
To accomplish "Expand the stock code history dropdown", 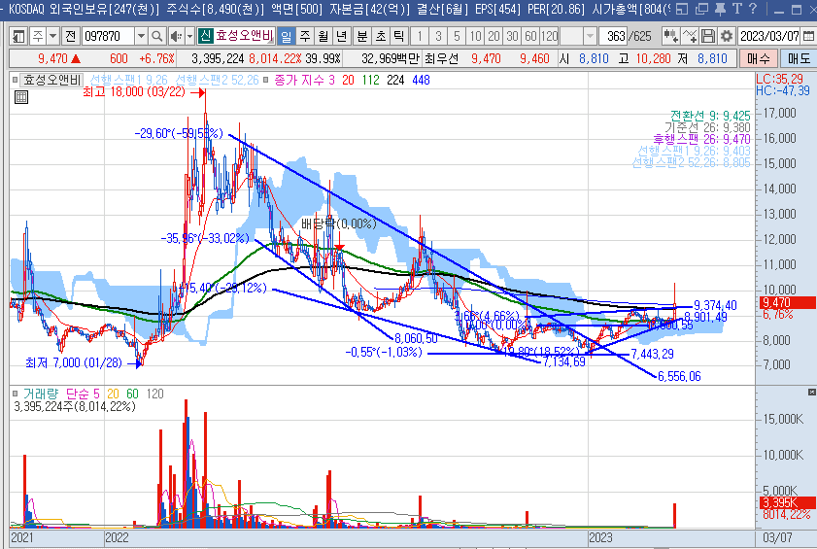I will tap(141, 36).
